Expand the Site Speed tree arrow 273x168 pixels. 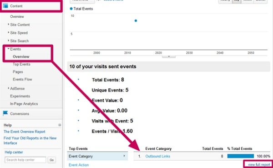(x=8, y=32)
